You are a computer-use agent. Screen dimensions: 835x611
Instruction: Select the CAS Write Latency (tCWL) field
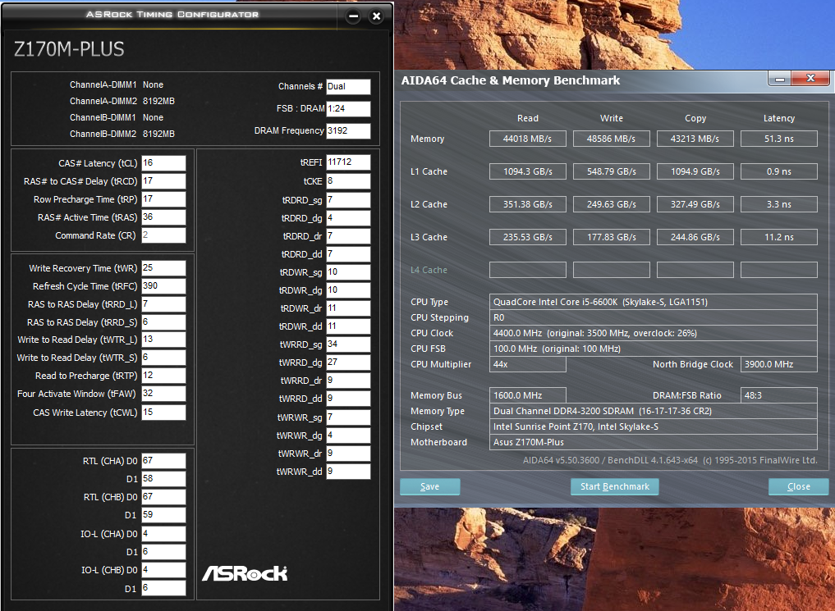pos(163,413)
